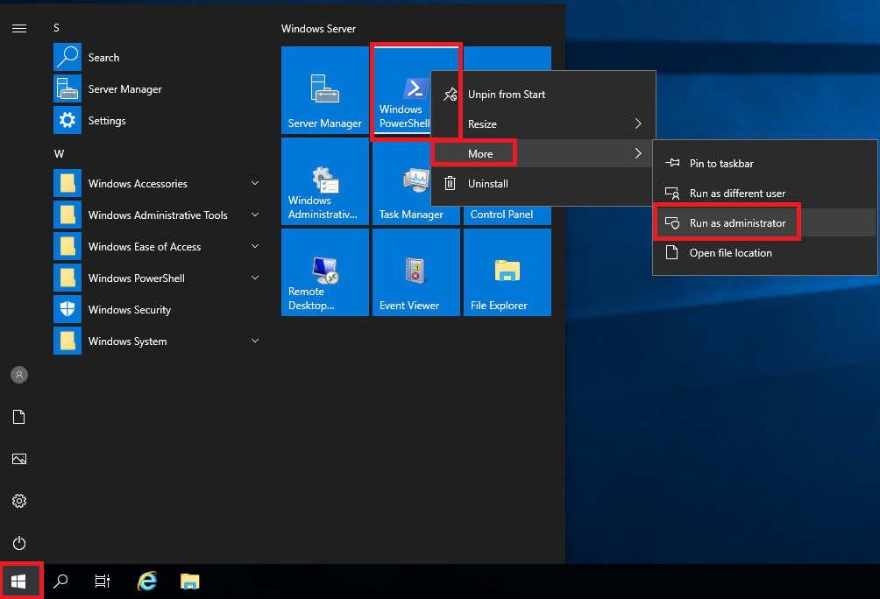Open Windows Administrative Tools tile
Screen dimensions: 880x599
(x=325, y=182)
